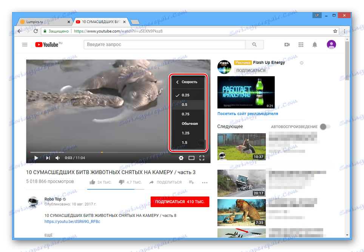This screenshot has width=364, height=252.
Task: Open the player settings gear
Action: point(181,158)
